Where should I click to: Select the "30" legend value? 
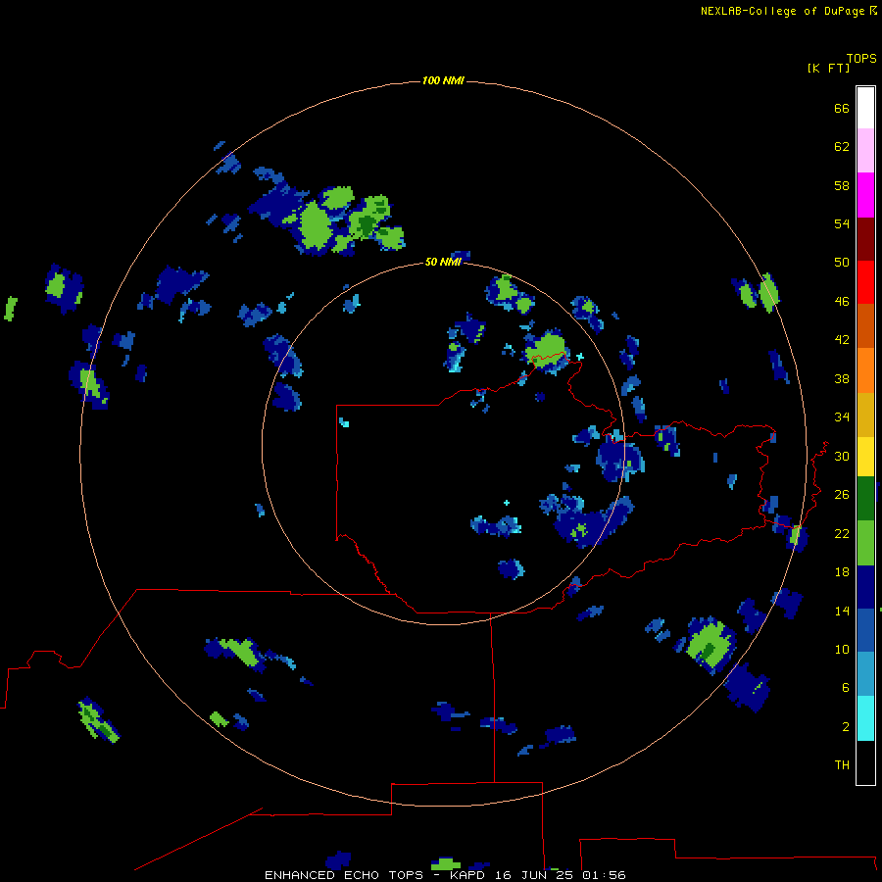pyautogui.click(x=842, y=456)
